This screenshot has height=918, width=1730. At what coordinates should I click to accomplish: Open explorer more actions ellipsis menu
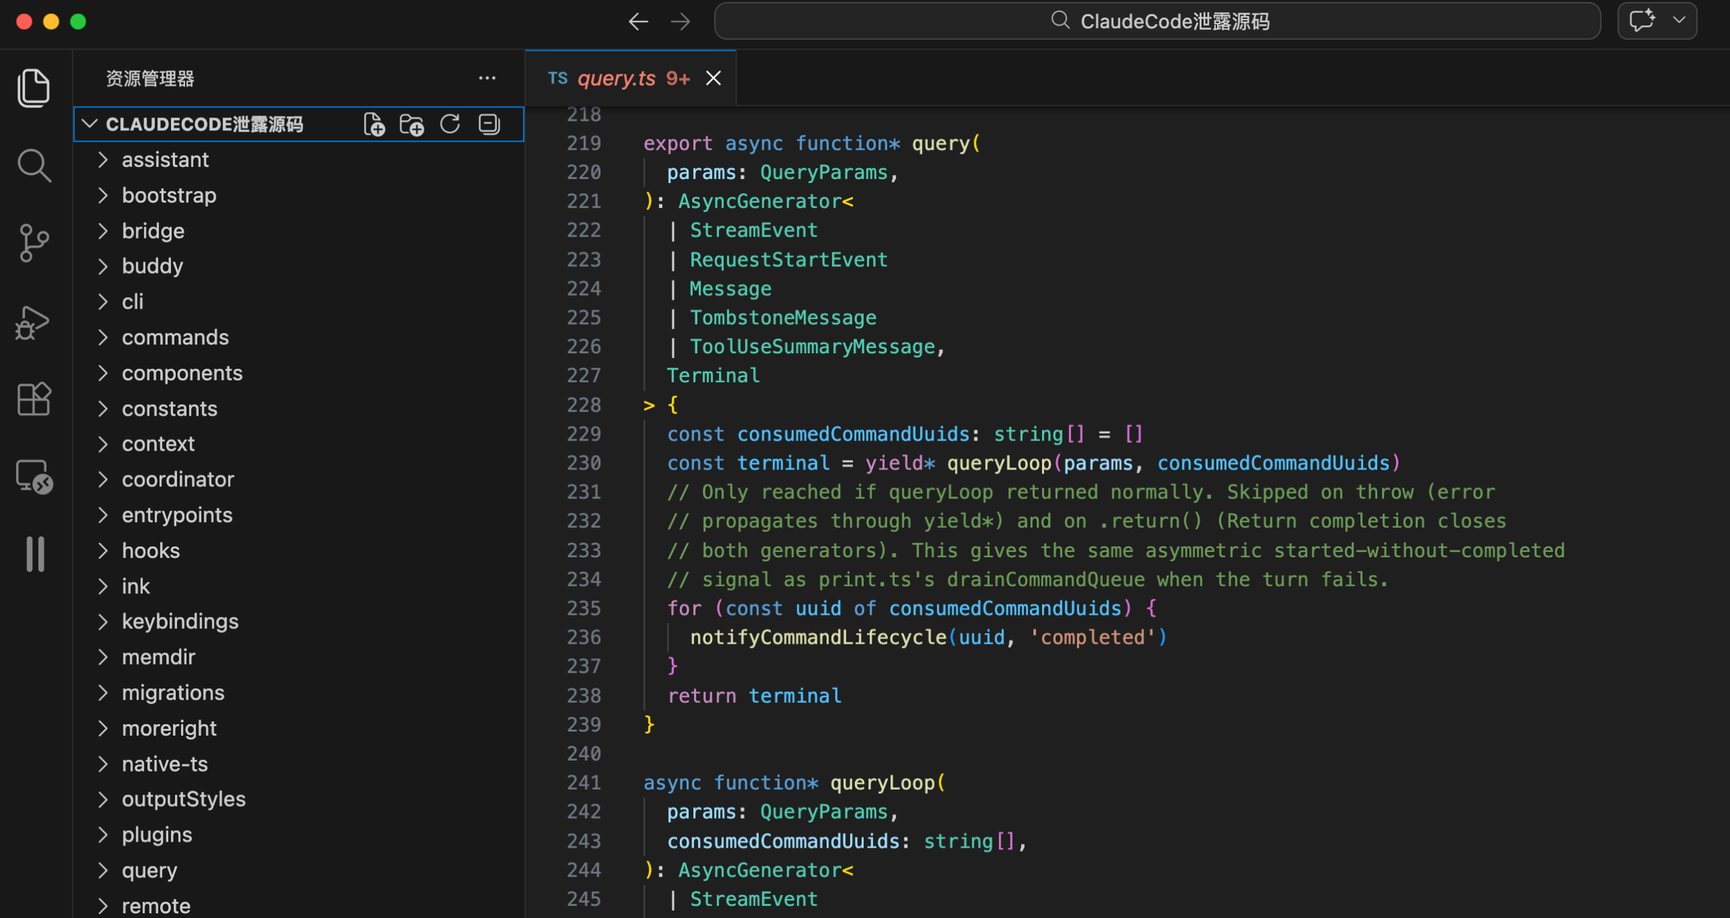point(487,78)
